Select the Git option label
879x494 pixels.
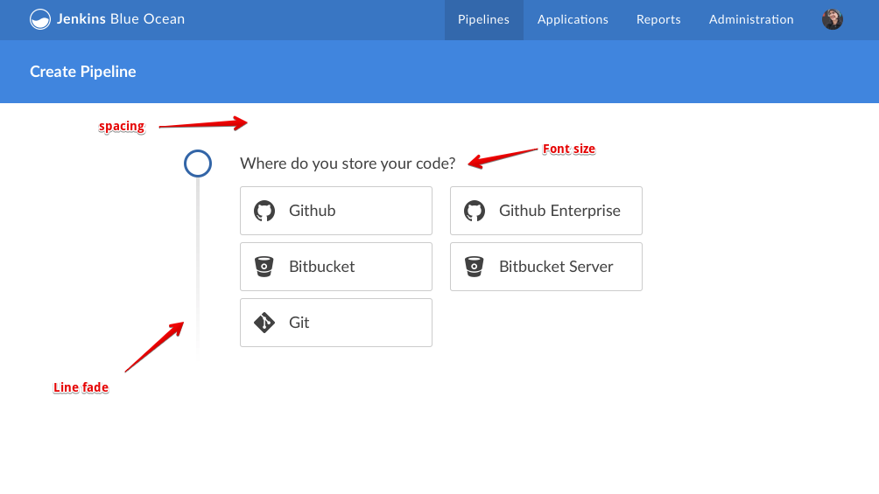tap(299, 323)
